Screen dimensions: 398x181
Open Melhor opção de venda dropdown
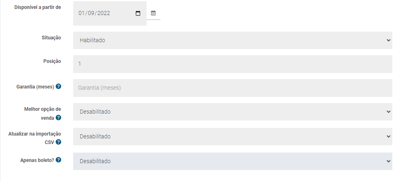tap(232, 112)
